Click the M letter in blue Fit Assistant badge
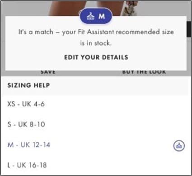This screenshot has height=176, width=192. 102,16
